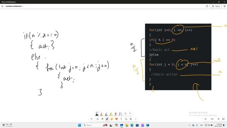Select the orange pen
This screenshot has height=128, width=227.
(102, 114)
